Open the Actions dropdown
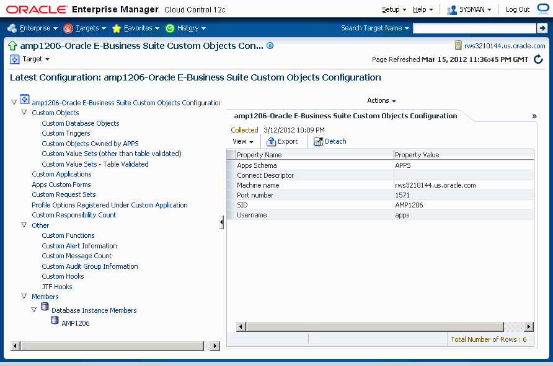Image resolution: width=553 pixels, height=366 pixels. point(381,101)
